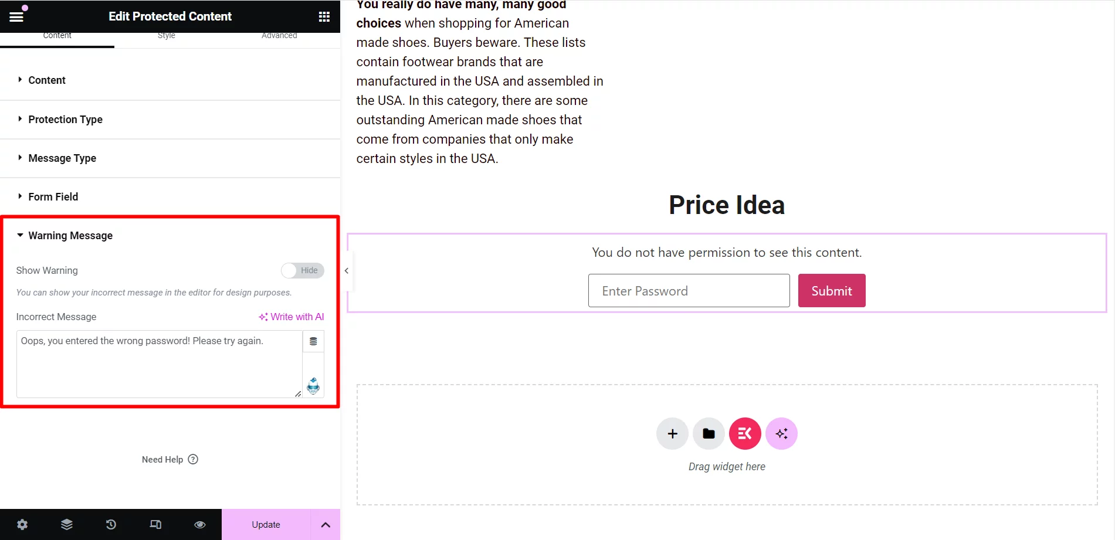Switch to the Style tab
The width and height of the screenshot is (1115, 540).
pyautogui.click(x=167, y=36)
